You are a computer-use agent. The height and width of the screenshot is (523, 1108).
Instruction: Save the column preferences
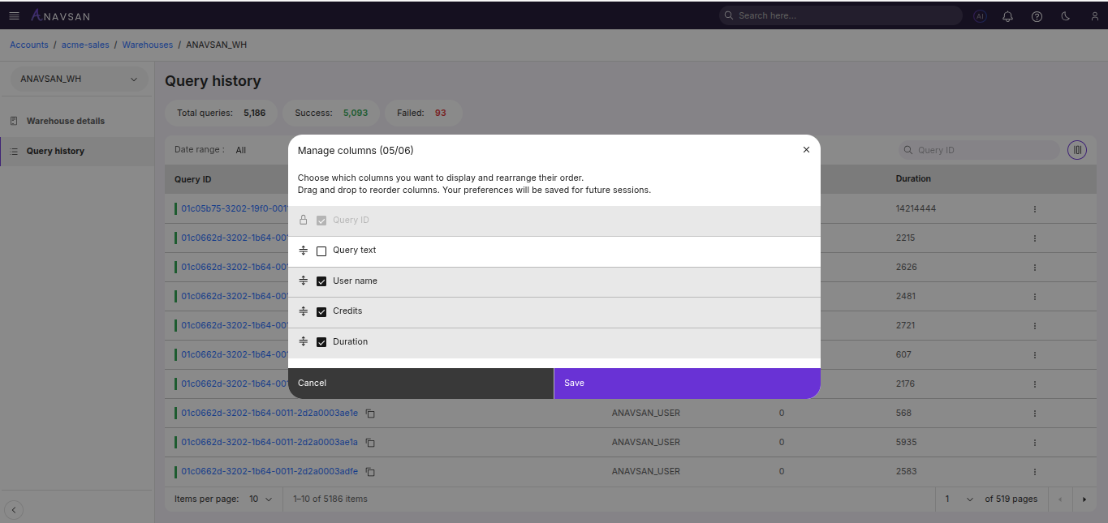(687, 383)
